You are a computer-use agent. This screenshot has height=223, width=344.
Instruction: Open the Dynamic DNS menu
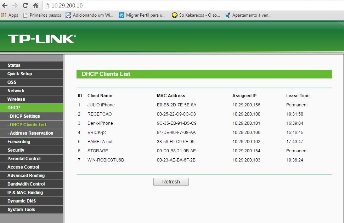(32, 201)
